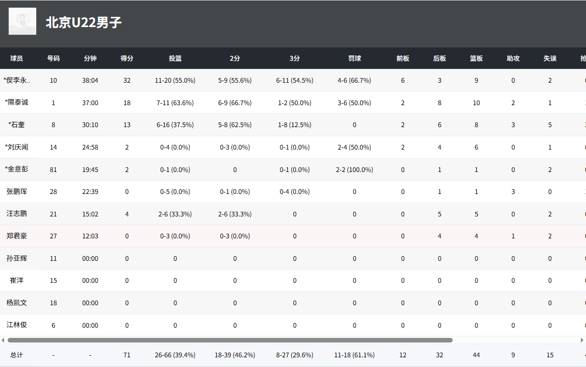Click the 助攻 column header
The image size is (586, 367).
tap(513, 59)
